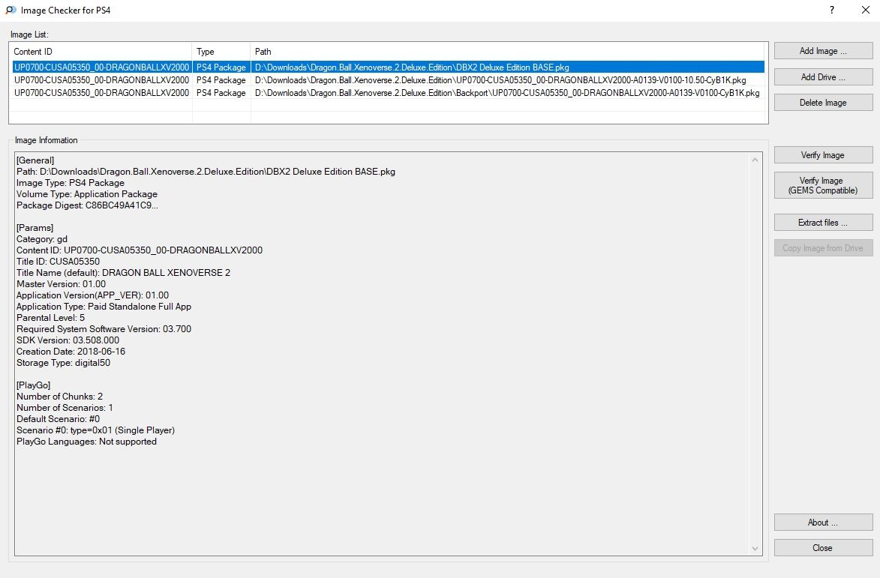Viewport: 880px width, 578px height.
Task: Delete the selected image from the list
Action: point(823,103)
